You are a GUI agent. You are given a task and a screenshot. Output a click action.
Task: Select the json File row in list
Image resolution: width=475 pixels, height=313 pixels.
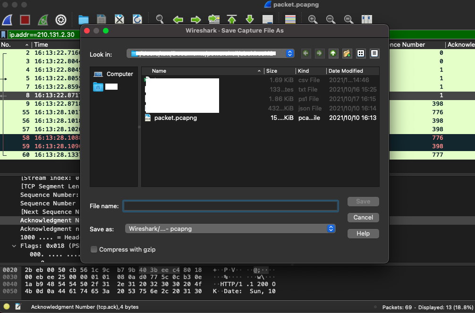(261, 108)
